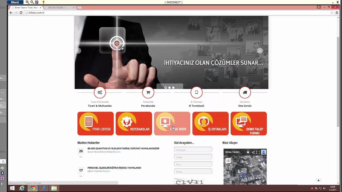Open the Windows Start button

[12, 188]
